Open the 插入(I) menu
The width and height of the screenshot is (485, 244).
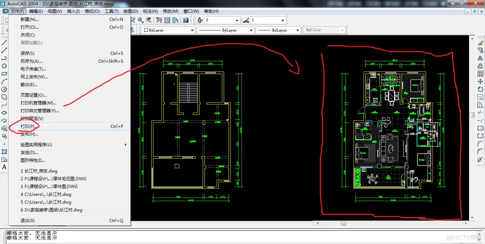coord(73,11)
